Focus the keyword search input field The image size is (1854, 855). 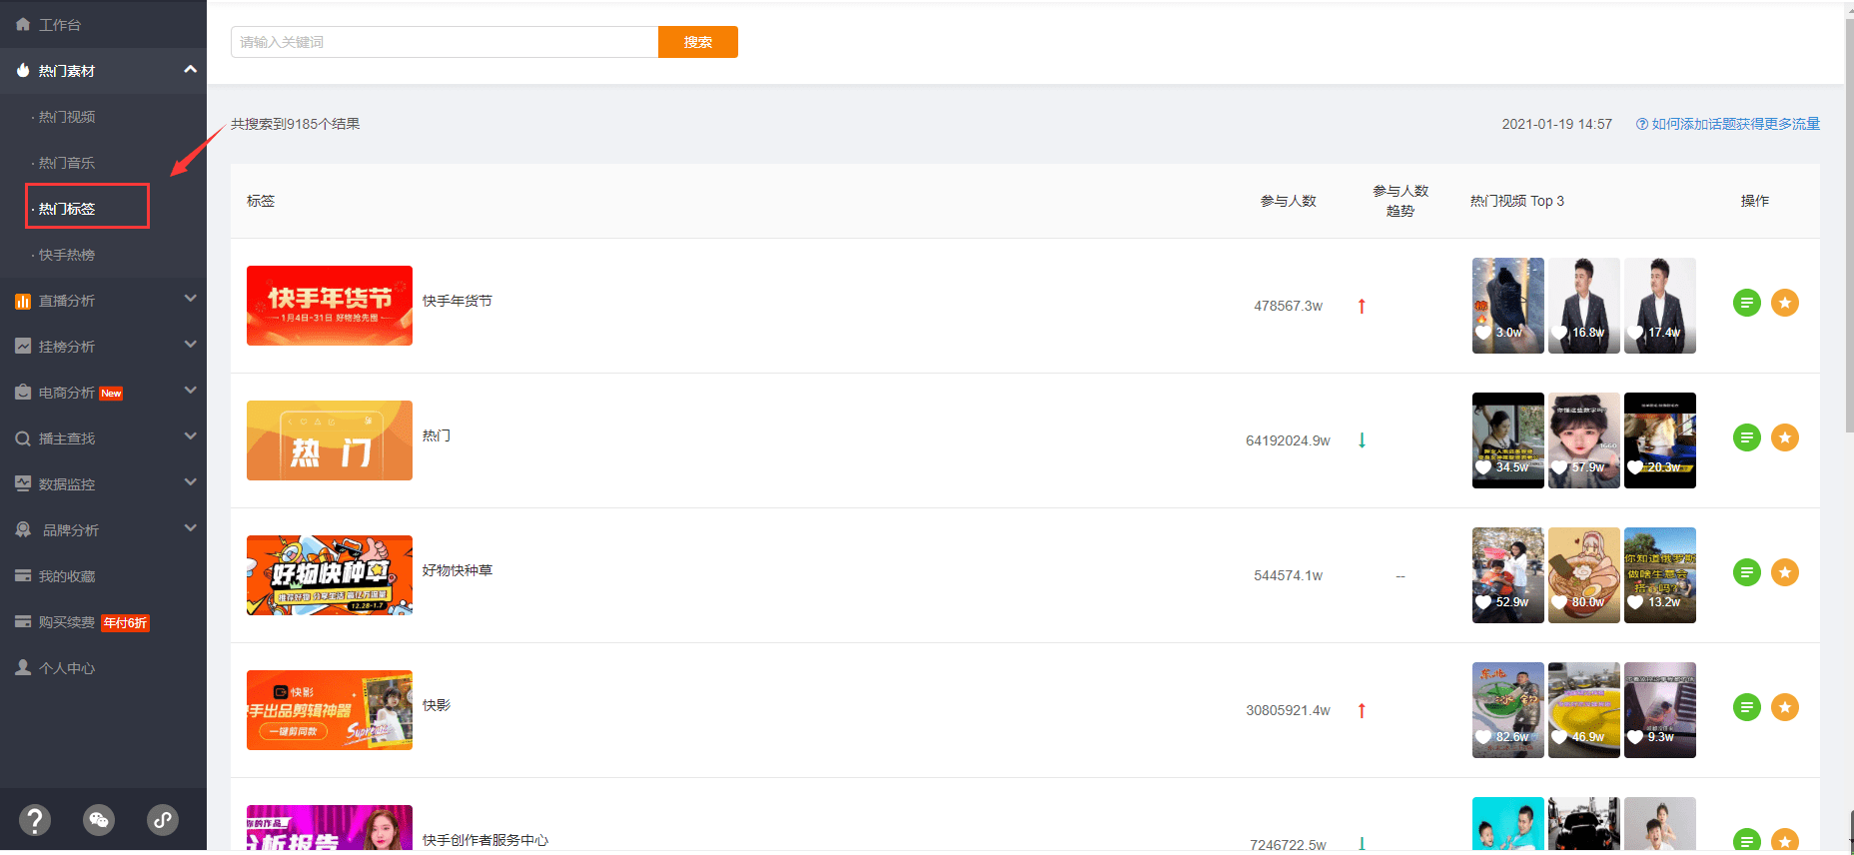click(x=445, y=42)
